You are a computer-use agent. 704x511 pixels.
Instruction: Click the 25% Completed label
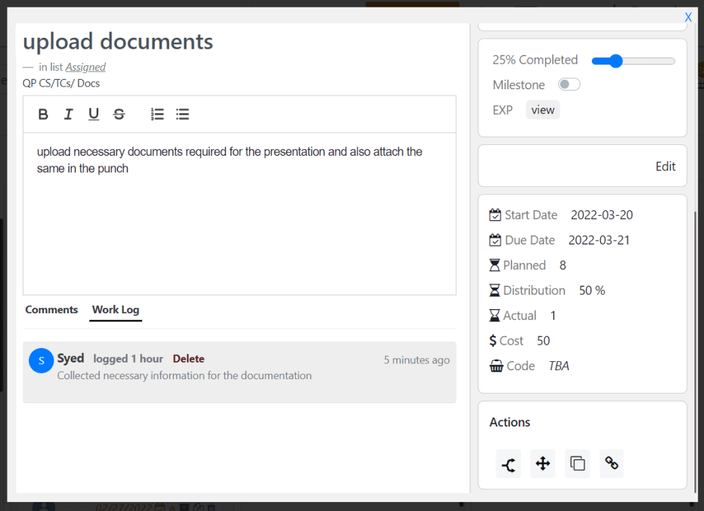click(535, 60)
